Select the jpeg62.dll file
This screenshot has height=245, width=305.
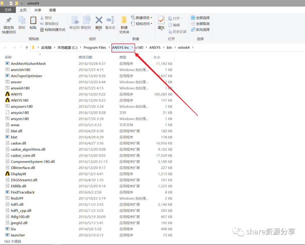tap(19, 223)
